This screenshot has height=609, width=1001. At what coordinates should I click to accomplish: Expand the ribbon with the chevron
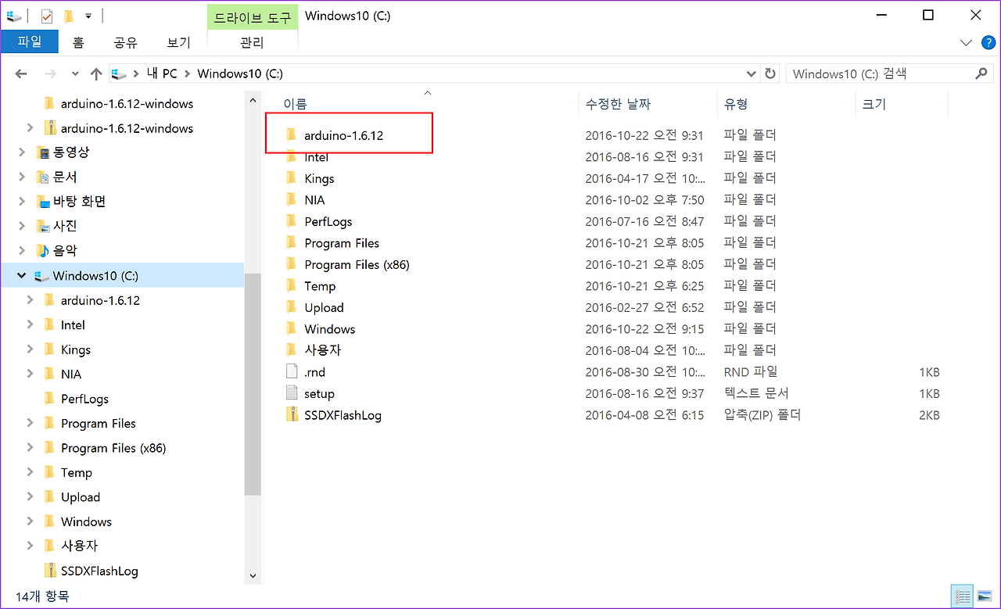tap(967, 42)
